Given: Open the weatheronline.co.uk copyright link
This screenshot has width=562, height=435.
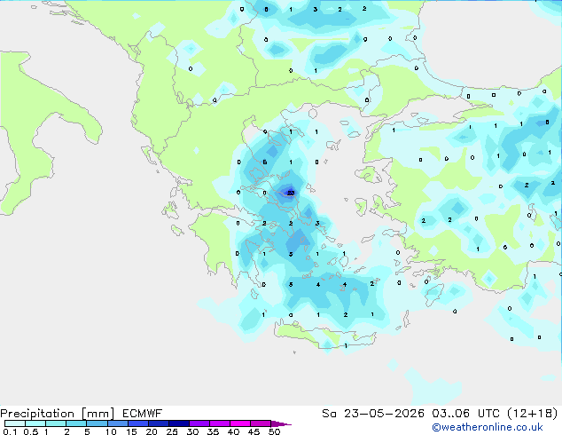Looking at the screenshot, I should [x=488, y=427].
